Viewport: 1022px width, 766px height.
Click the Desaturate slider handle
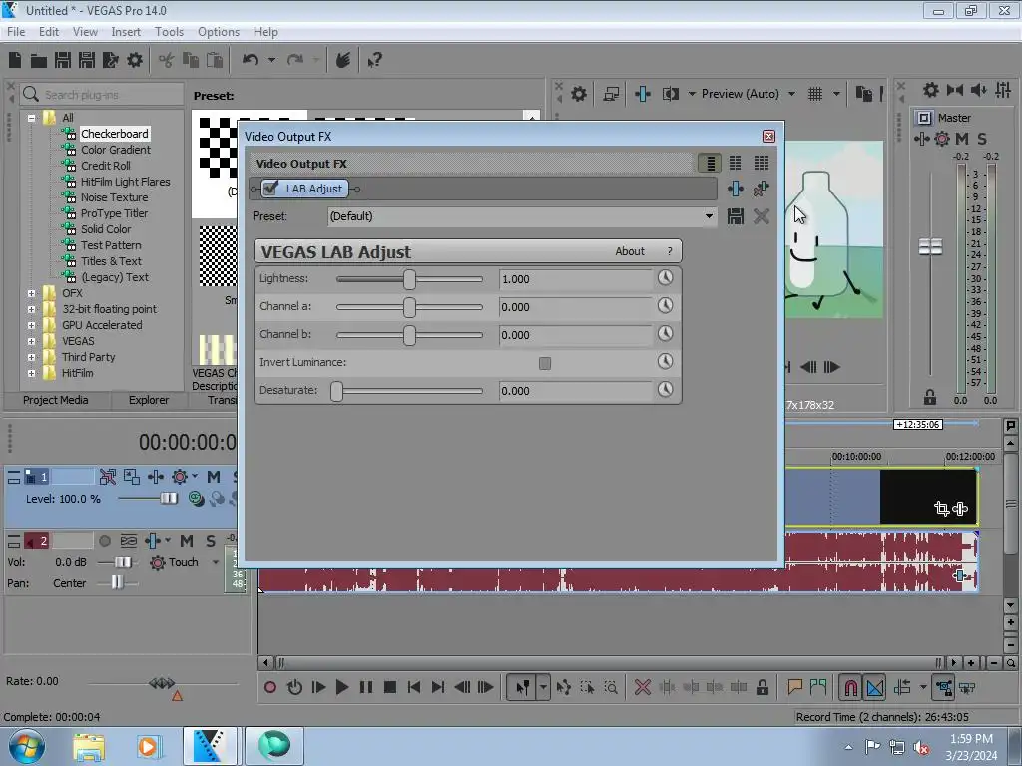point(337,391)
